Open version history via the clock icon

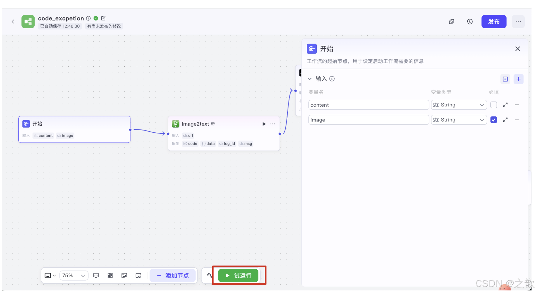coord(470,21)
